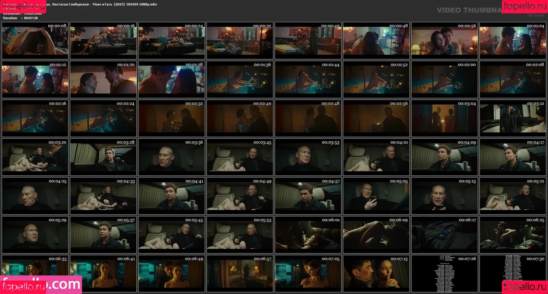
Task: Open the thumbnail timestamped 00:03:53
Action: (x=308, y=157)
